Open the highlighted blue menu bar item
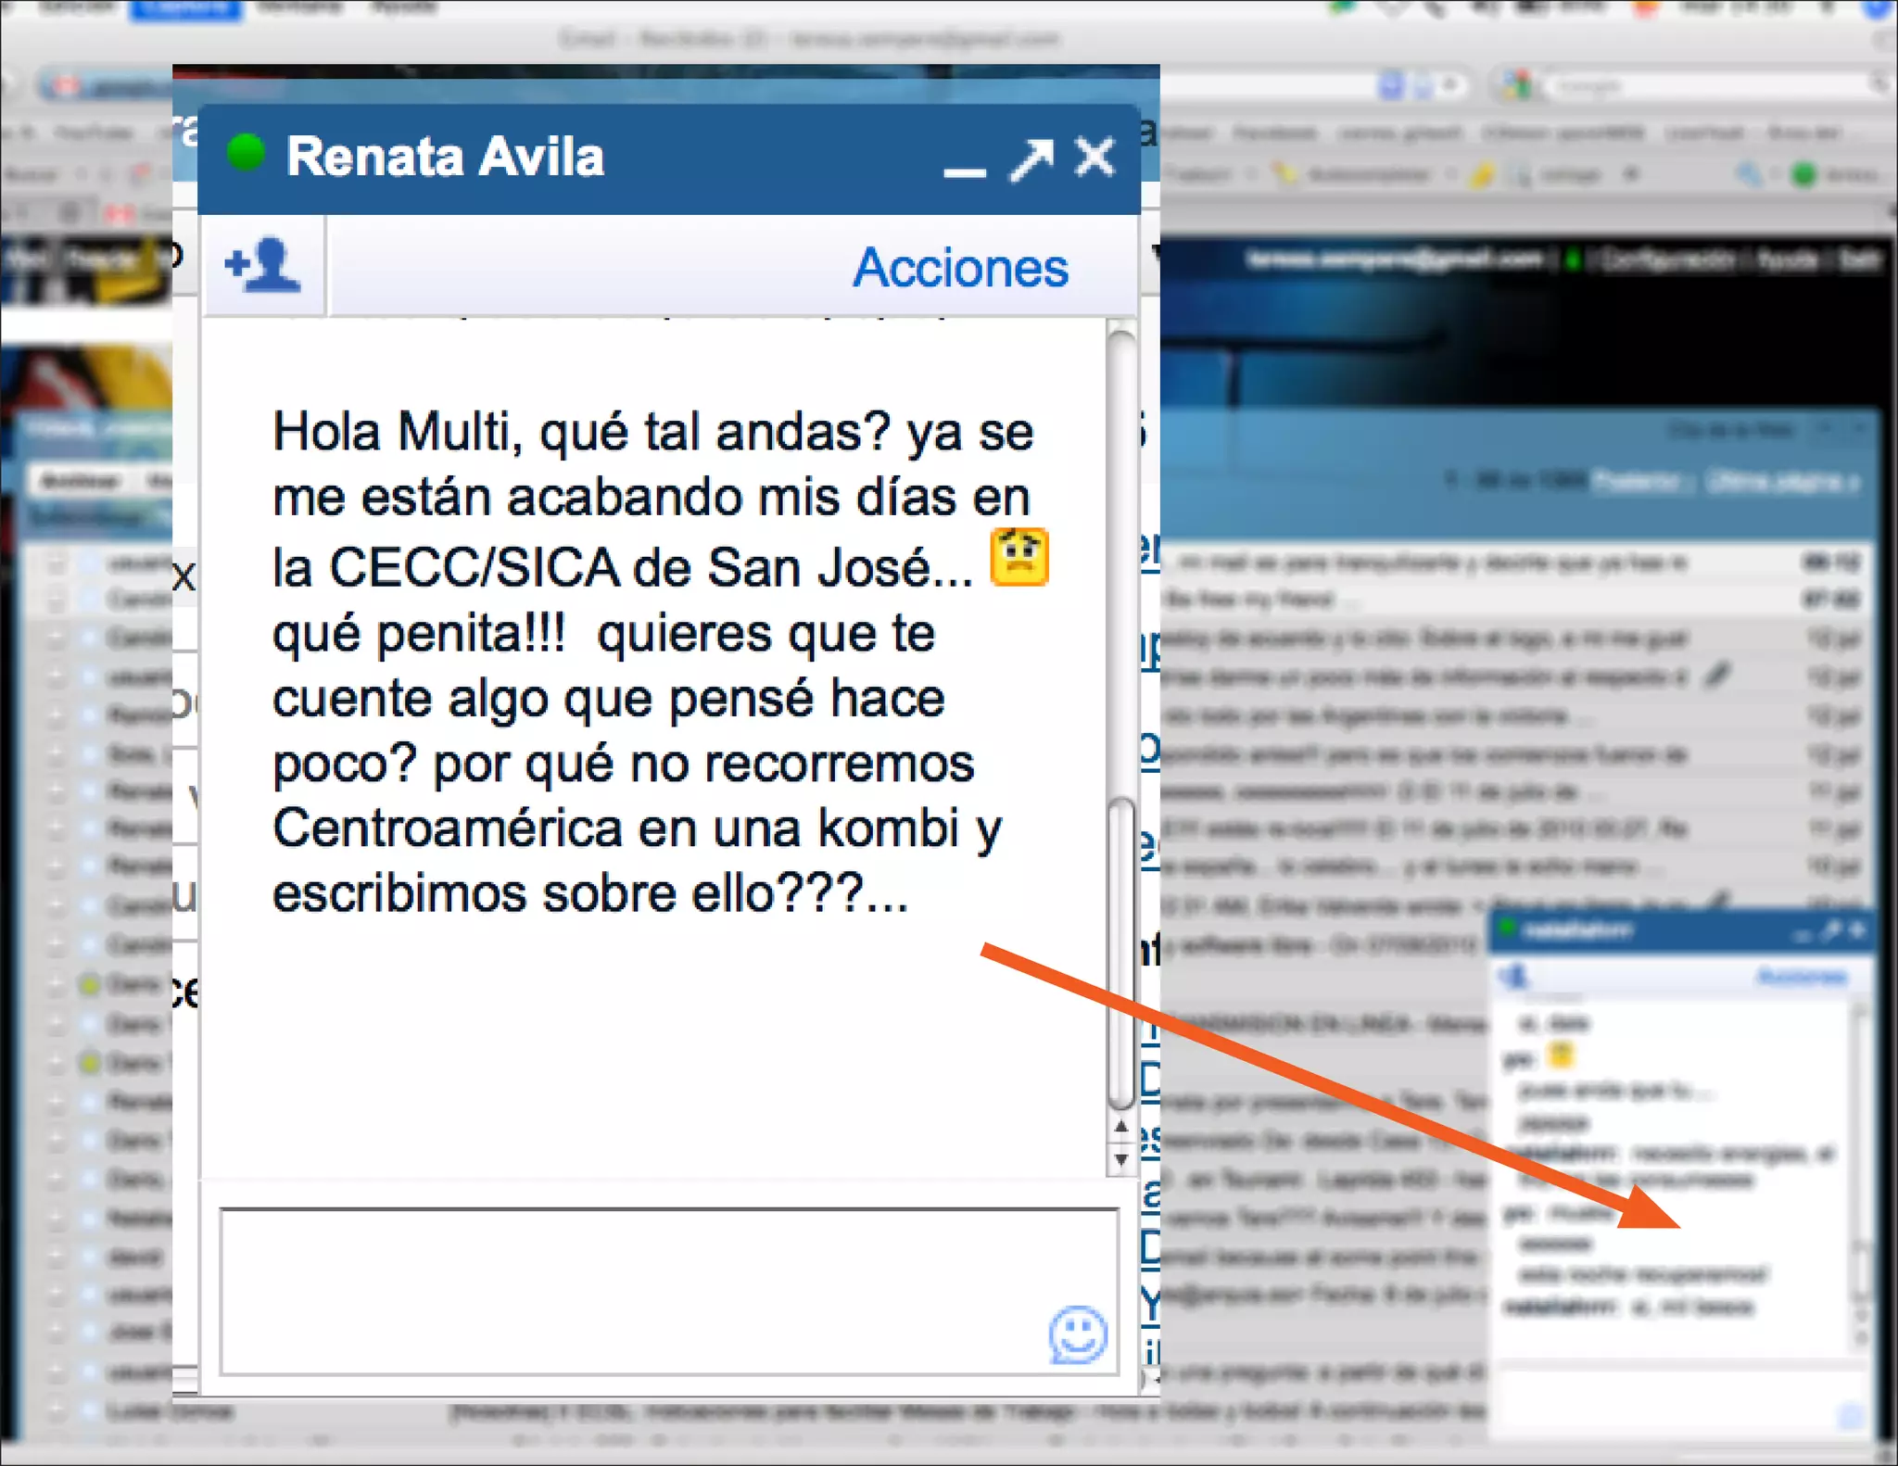Image resolution: width=1898 pixels, height=1466 pixels. (x=185, y=8)
